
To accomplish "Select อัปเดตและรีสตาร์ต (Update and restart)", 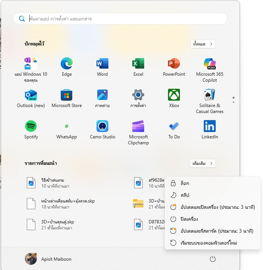I will tap(213, 231).
